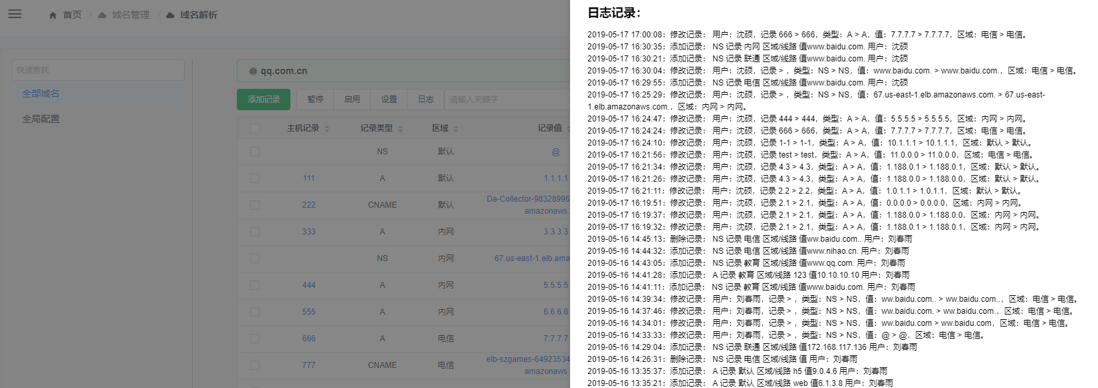Click the qq.com.cn domain title
This screenshot has height=388, width=1098.
284,71
